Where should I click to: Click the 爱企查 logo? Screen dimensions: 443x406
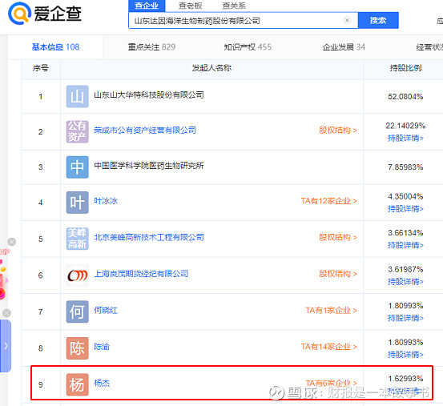click(x=45, y=14)
